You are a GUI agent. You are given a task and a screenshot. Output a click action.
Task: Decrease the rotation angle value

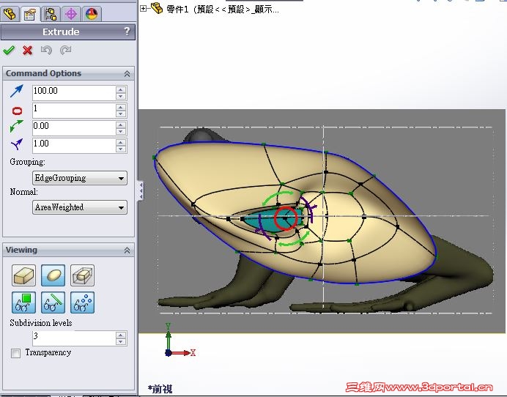tap(121, 132)
